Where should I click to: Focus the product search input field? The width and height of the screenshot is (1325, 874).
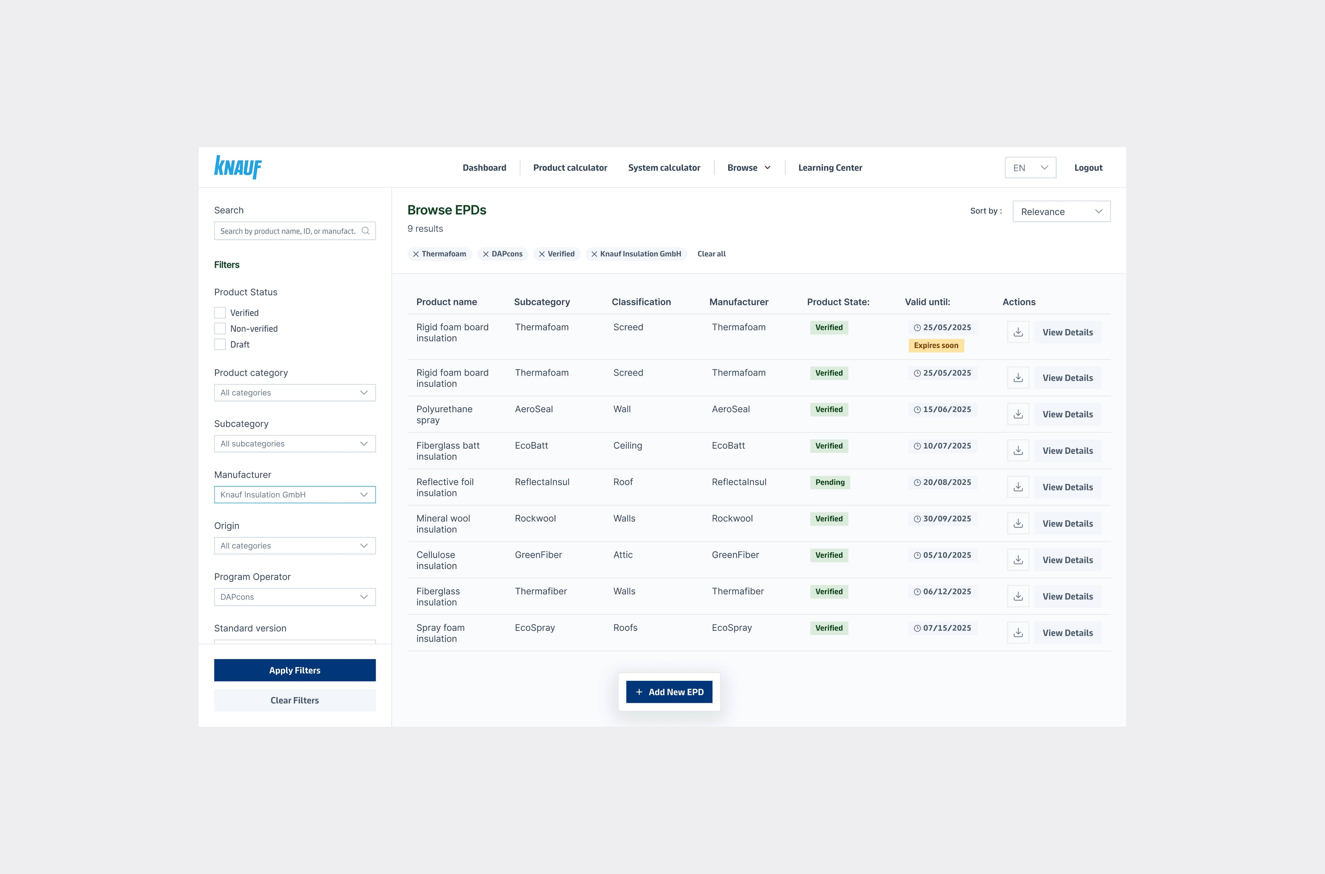click(287, 231)
